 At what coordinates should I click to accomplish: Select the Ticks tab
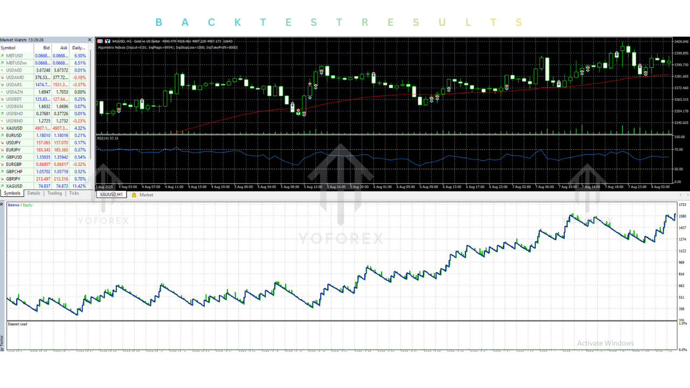[x=74, y=193]
